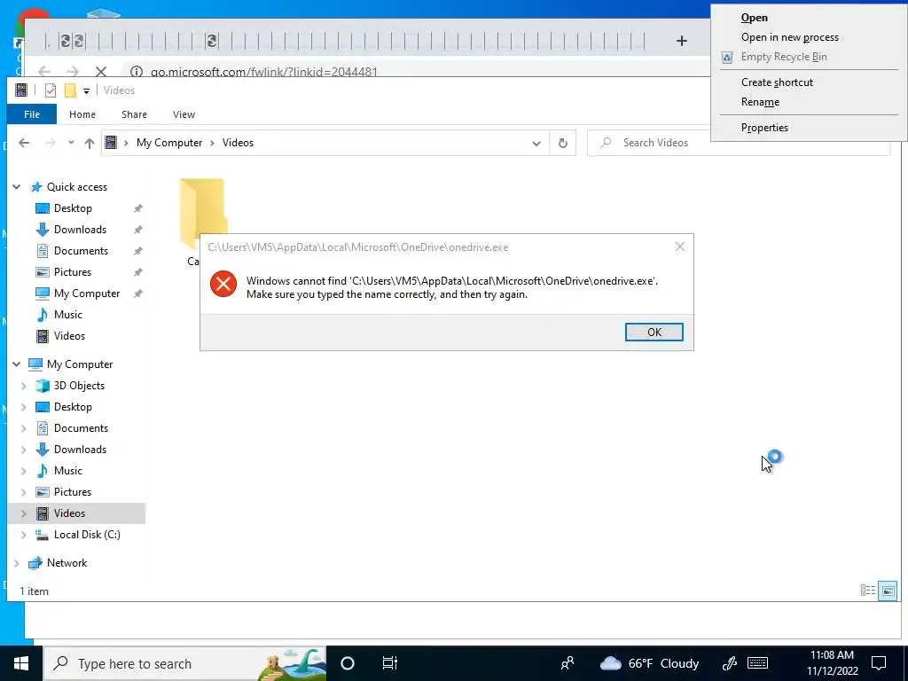Open the weather widget showing 66°F
Viewport: 908px width, 681px height.
pyautogui.click(x=649, y=663)
